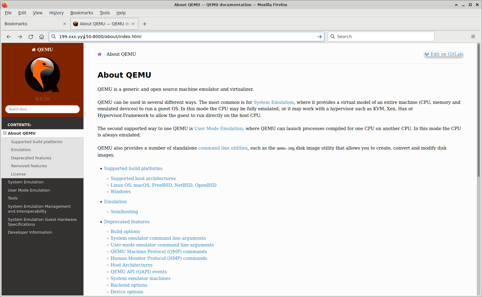Open Backend options link
The height and width of the screenshot is (297, 482).
click(129, 285)
